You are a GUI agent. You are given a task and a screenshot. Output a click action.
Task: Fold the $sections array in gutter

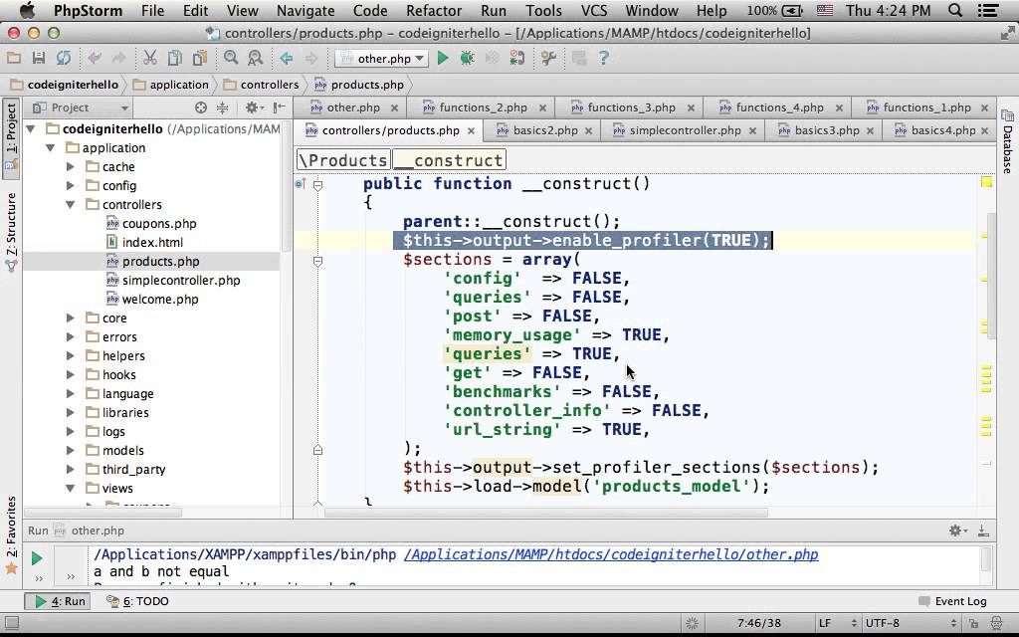tap(317, 261)
